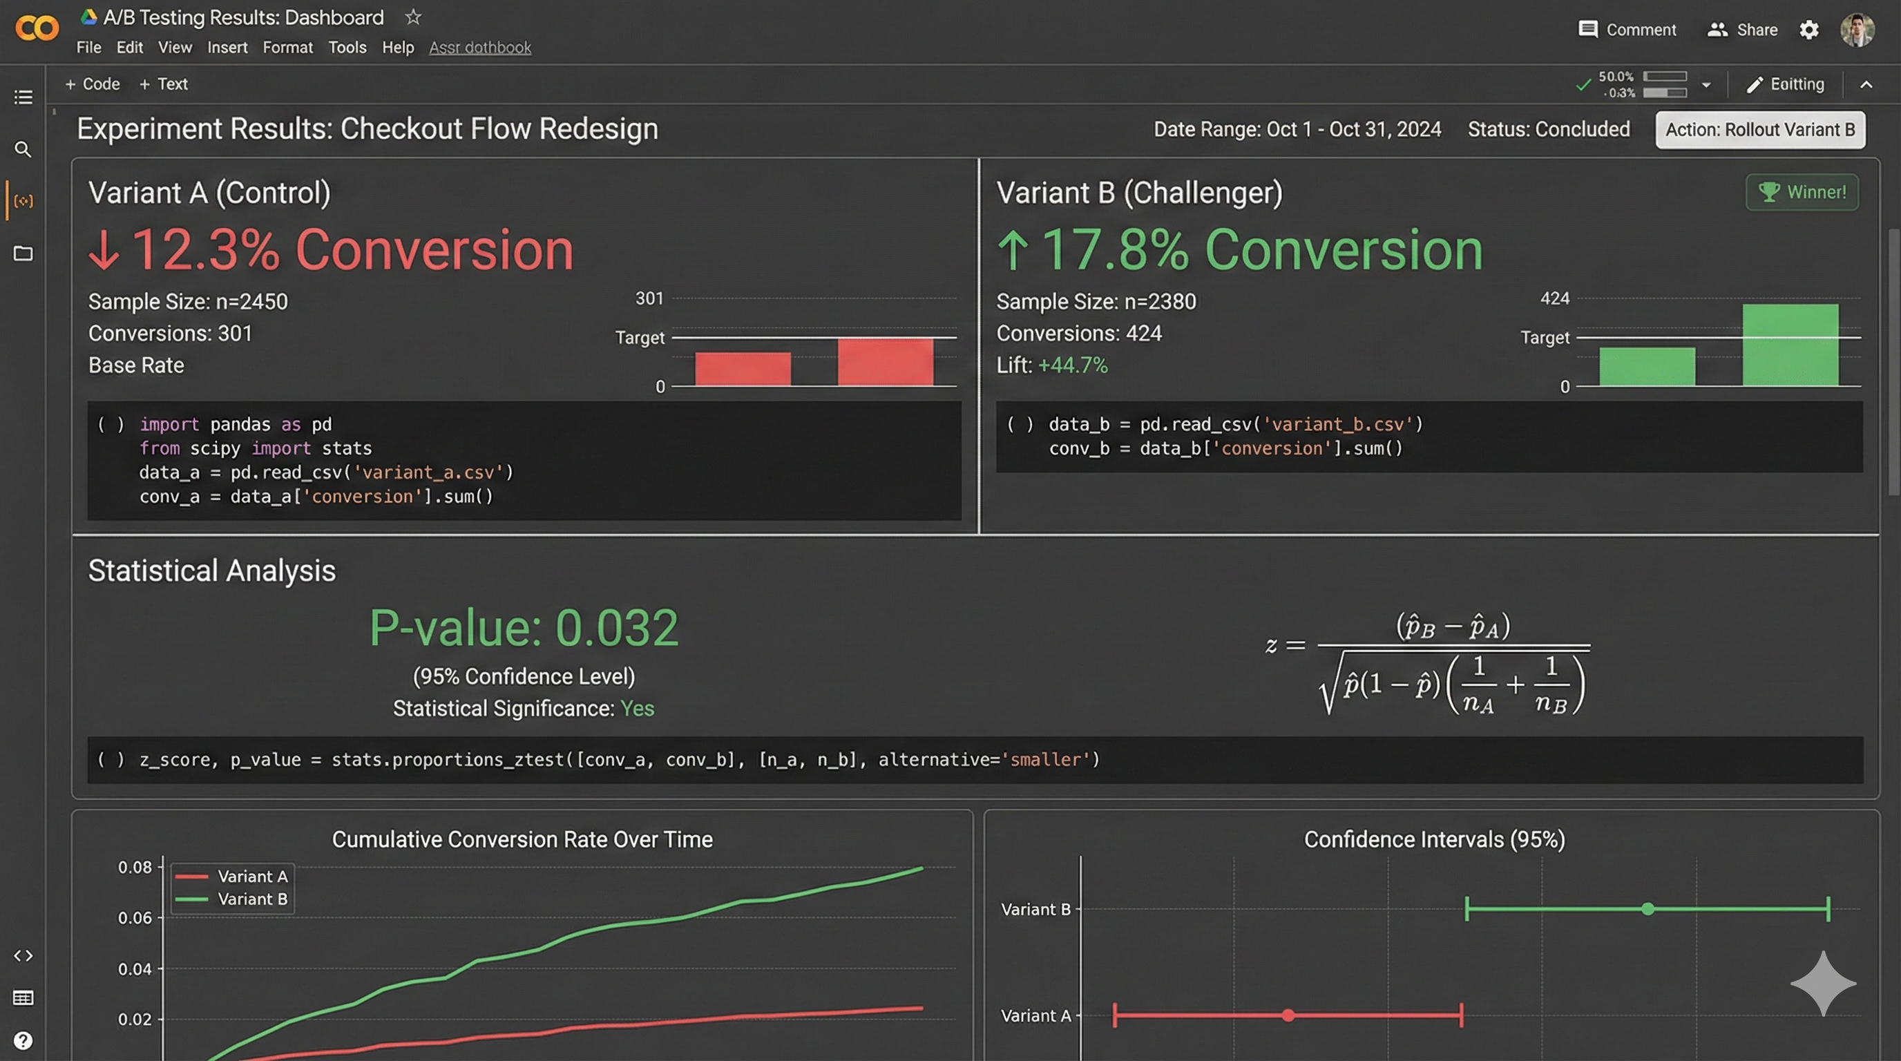The height and width of the screenshot is (1061, 1901).
Task: Open the table of contents panel
Action: coord(23,97)
